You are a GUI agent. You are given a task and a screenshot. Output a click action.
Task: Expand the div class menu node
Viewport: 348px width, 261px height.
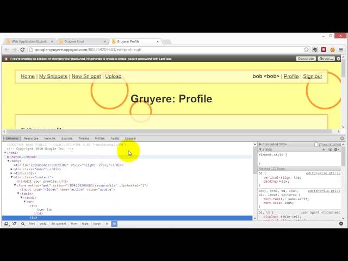11,169
